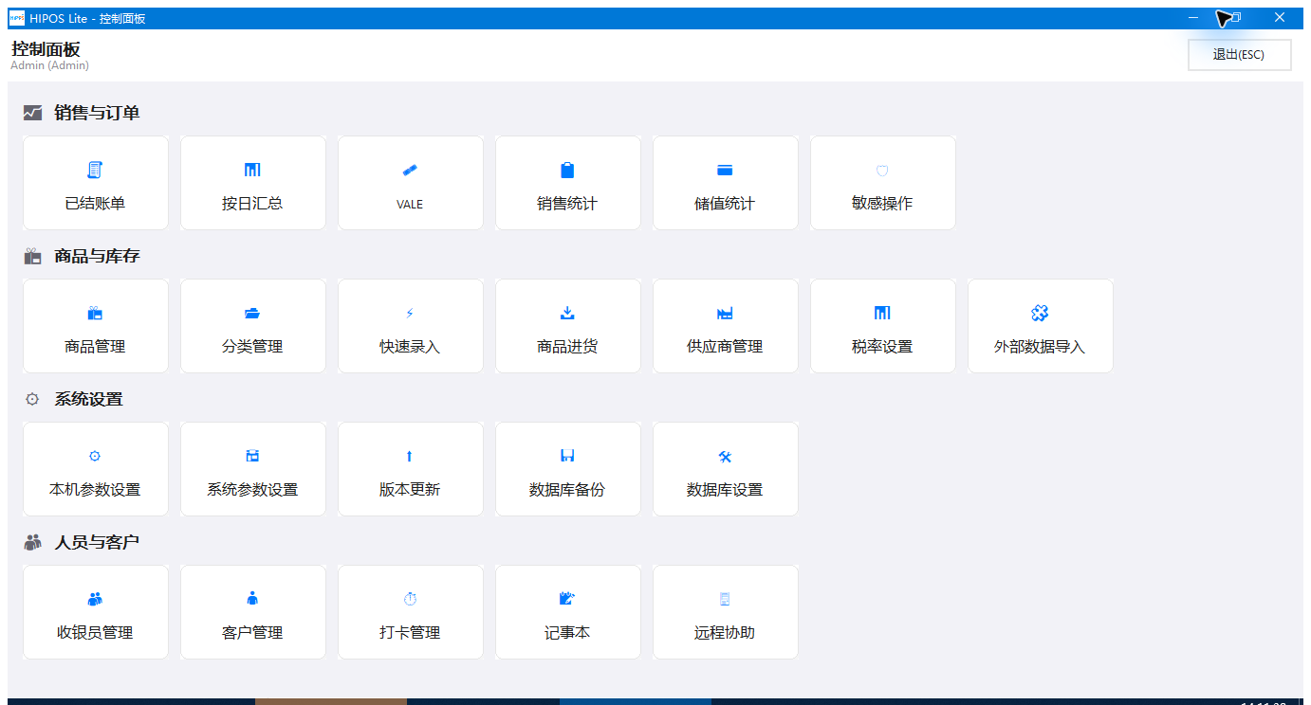The height and width of the screenshot is (705, 1311).
Task: Click the 按日汇总 chart icon
Action: point(252,171)
